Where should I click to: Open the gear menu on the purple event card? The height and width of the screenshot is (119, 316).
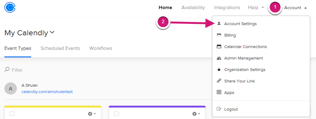(x=196, y=114)
